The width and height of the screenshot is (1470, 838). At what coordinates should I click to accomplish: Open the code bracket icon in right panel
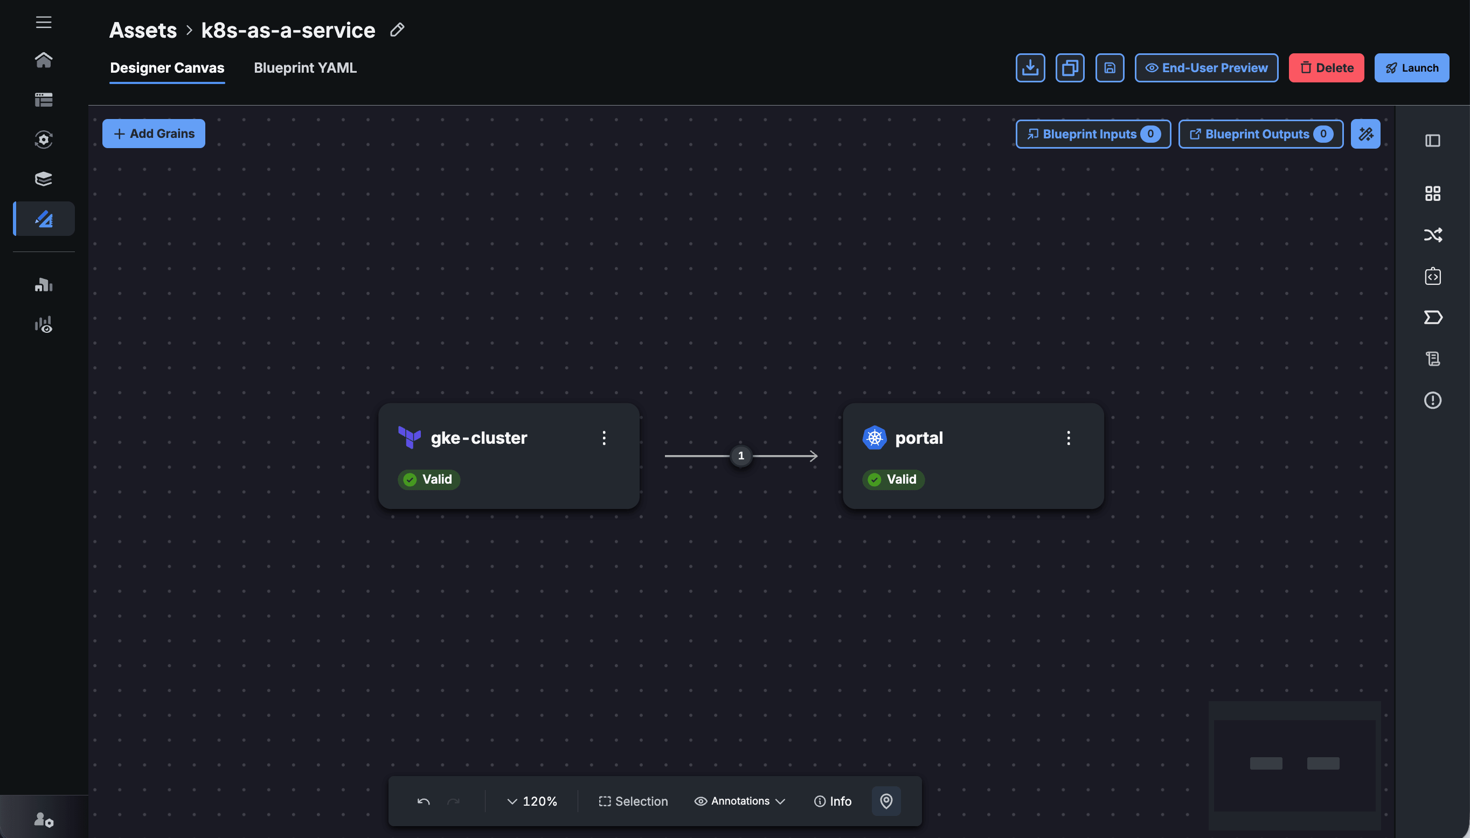point(1433,276)
